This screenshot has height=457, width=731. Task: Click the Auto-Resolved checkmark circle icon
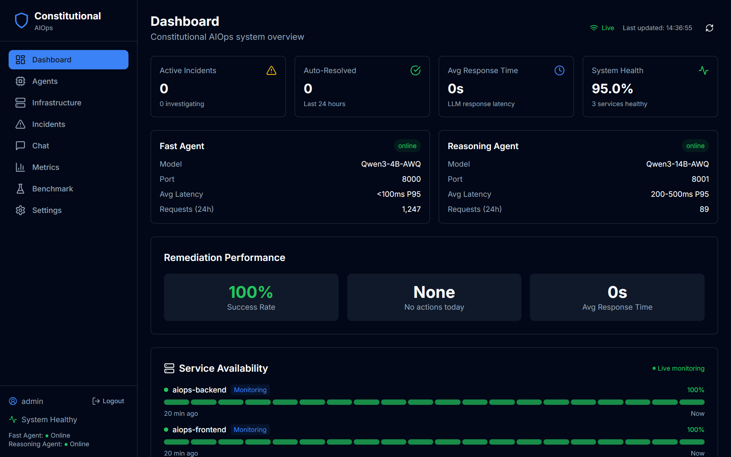pyautogui.click(x=416, y=70)
